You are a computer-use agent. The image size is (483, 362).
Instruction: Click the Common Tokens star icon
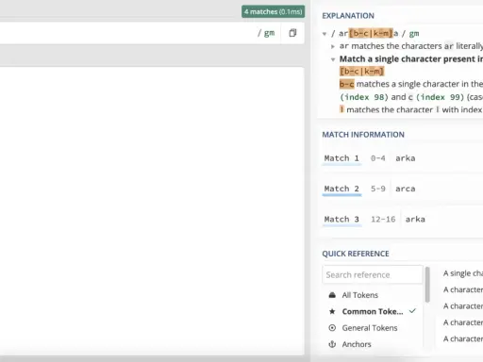(x=332, y=311)
